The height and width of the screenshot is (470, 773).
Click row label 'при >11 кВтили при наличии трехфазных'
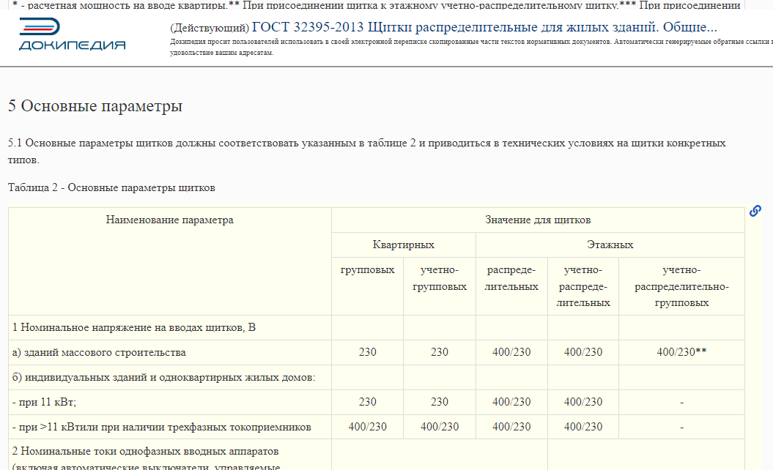[162, 427]
